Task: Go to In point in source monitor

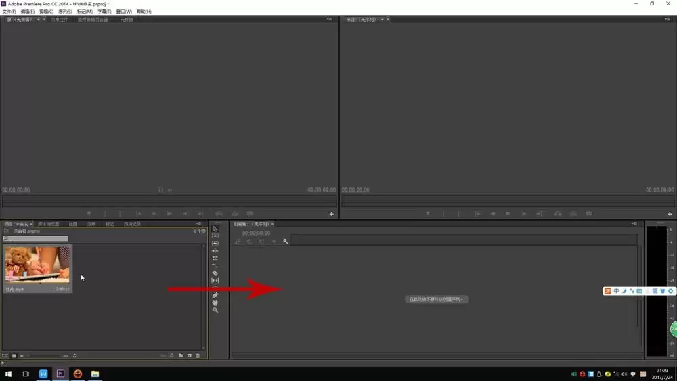Action: point(139,214)
